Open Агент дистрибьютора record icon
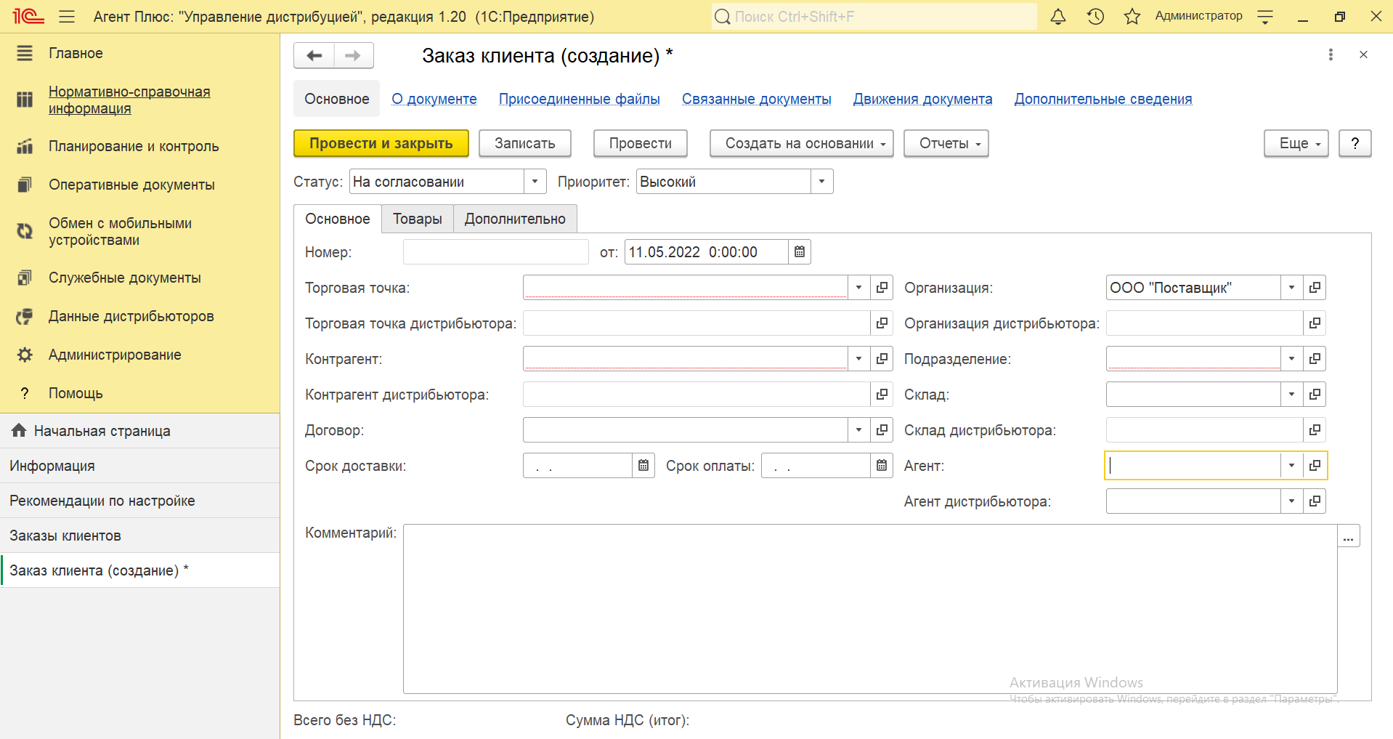 pos(1315,501)
